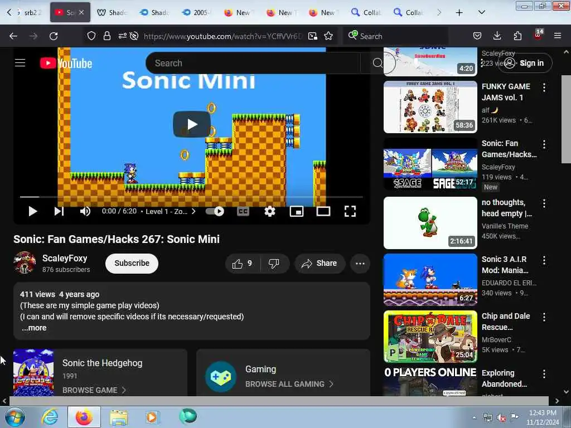Screen dimensions: 571x428
Task: Switch to first Shad tab with W icon
Action: (x=112, y=13)
